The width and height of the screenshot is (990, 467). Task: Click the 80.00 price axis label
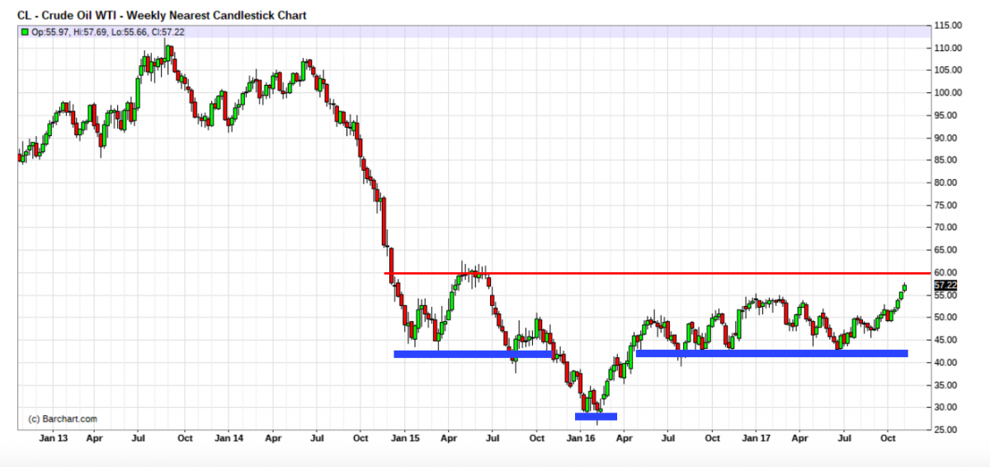[945, 183]
